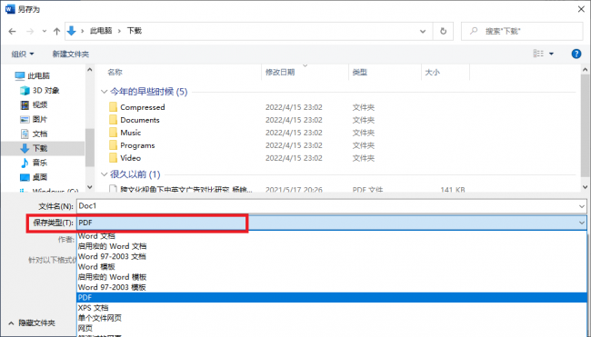
Task: Open 视频 in navigation pane
Action: pos(34,104)
